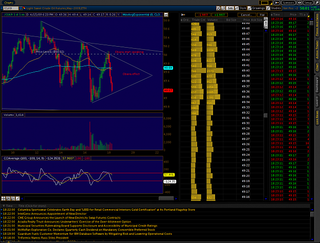Viewport: 320px width, 243px height.
Task: Open the Level II side tab
Action: tap(317, 102)
